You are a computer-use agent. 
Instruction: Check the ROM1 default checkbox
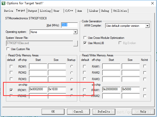coord(11,66)
